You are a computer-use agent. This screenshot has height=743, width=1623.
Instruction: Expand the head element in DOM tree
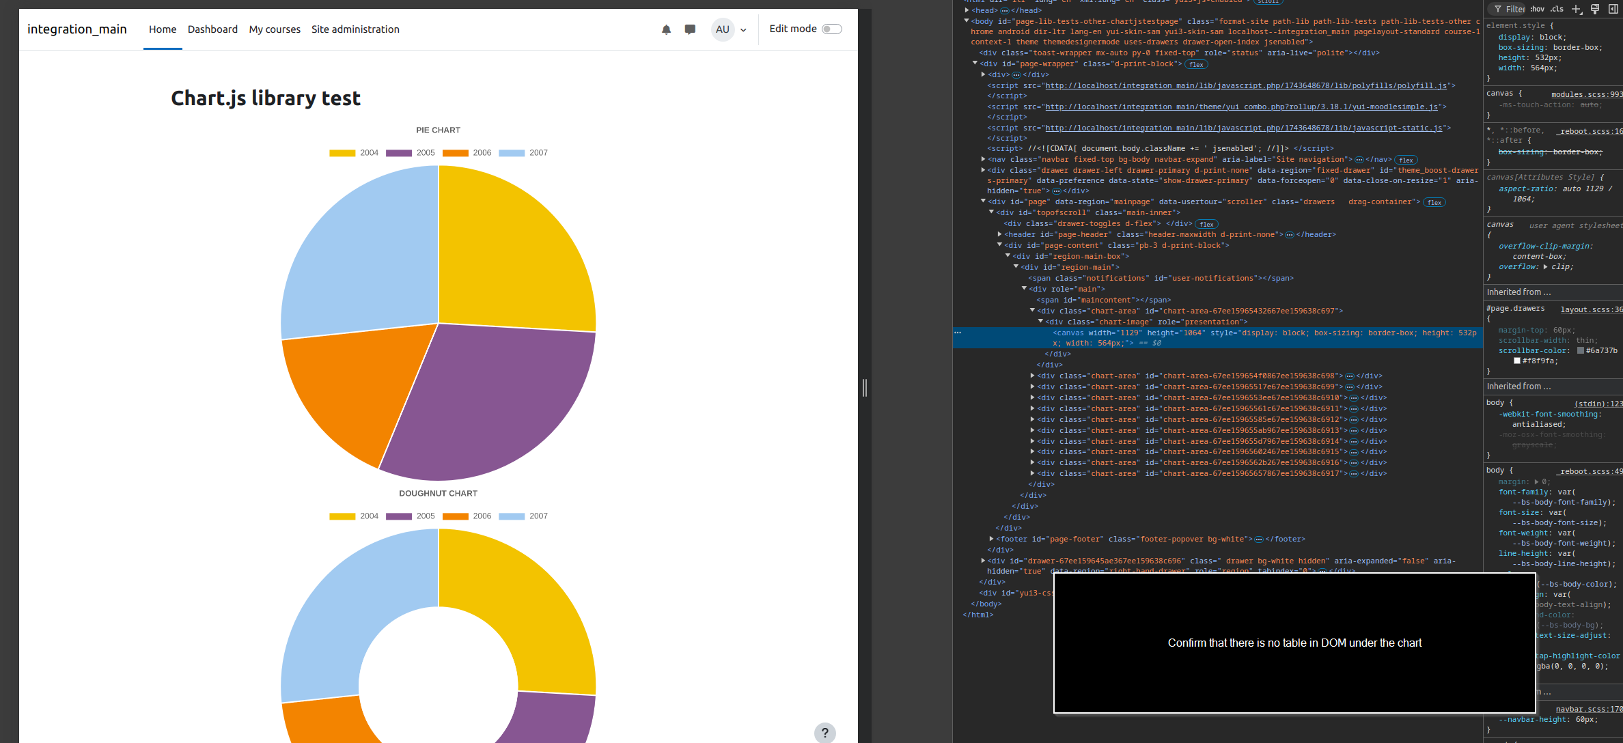[967, 10]
